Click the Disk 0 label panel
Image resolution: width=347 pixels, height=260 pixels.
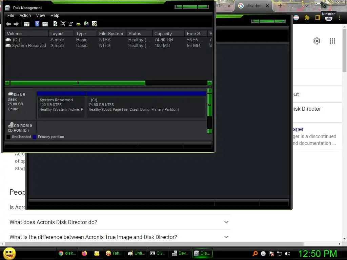click(x=21, y=104)
